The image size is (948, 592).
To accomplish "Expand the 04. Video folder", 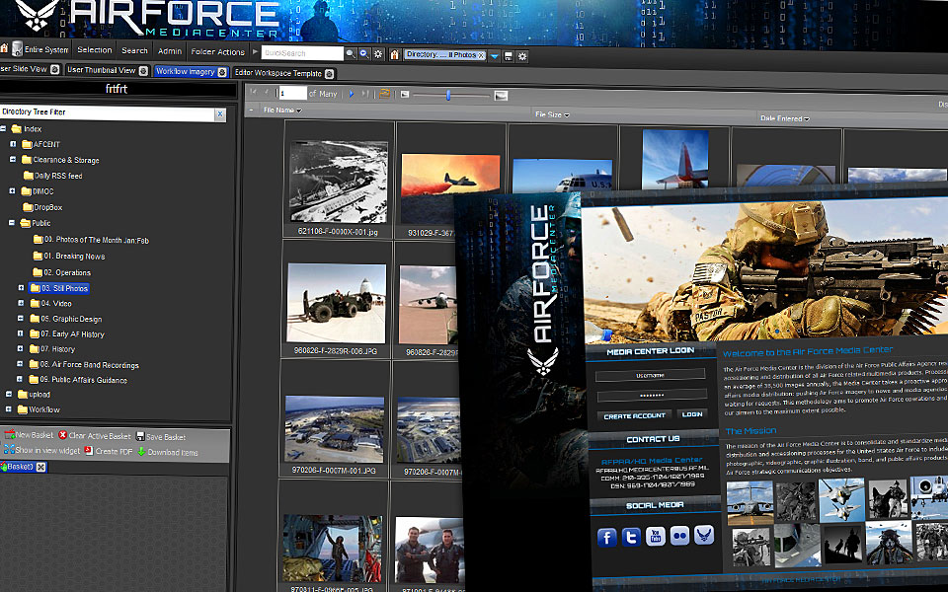I will 21,303.
